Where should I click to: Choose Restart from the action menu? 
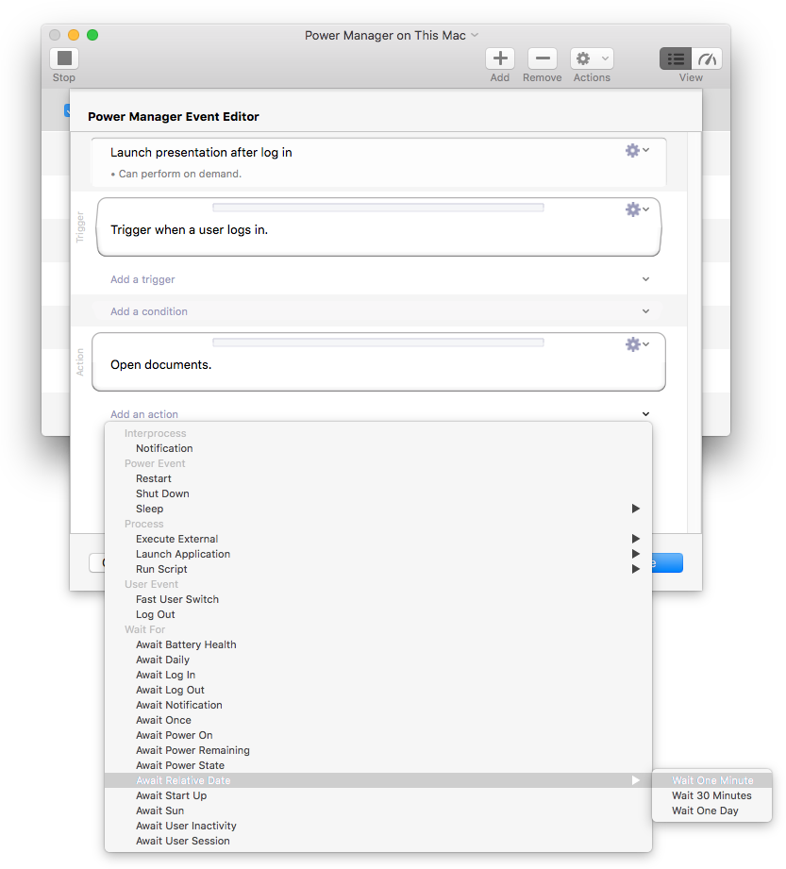[x=378, y=478]
